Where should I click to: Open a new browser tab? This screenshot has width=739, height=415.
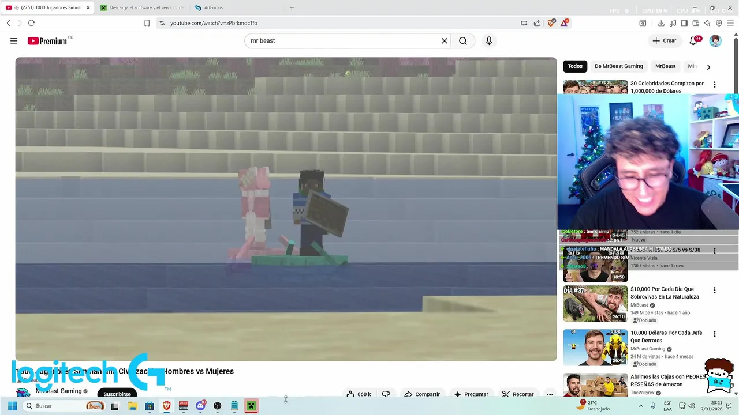point(292,7)
